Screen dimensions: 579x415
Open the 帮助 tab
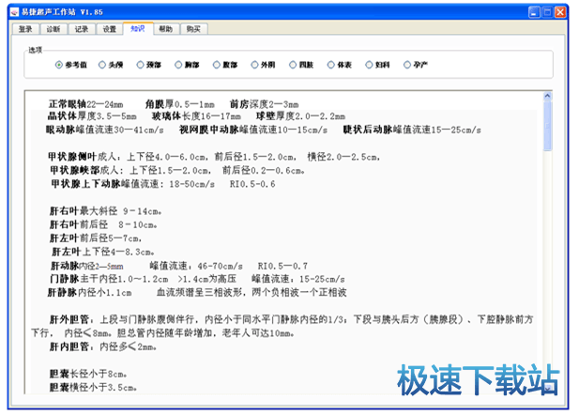[166, 29]
